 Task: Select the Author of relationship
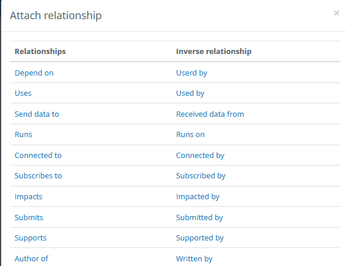tap(31, 258)
